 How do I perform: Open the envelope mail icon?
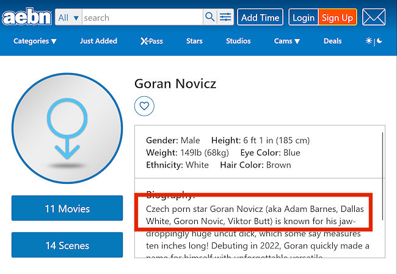pyautogui.click(x=374, y=18)
